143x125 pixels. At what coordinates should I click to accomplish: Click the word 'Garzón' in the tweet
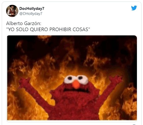pos(33,24)
